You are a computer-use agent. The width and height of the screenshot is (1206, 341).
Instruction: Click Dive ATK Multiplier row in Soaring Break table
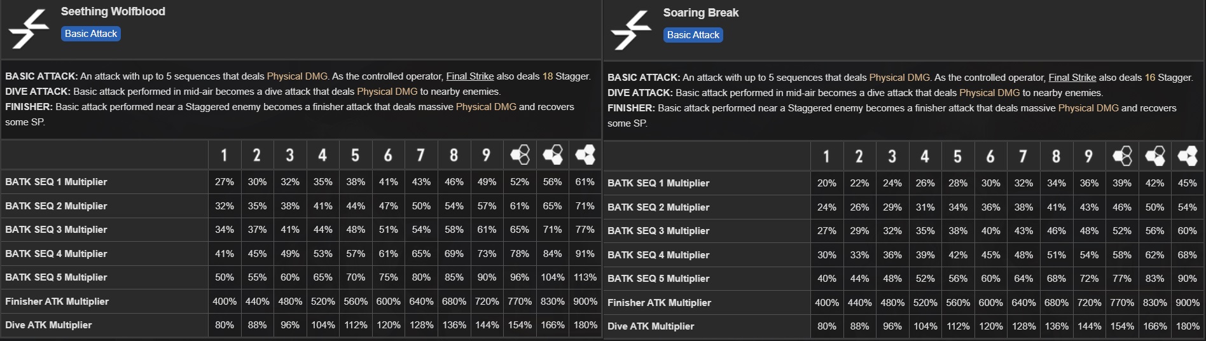tap(651, 326)
